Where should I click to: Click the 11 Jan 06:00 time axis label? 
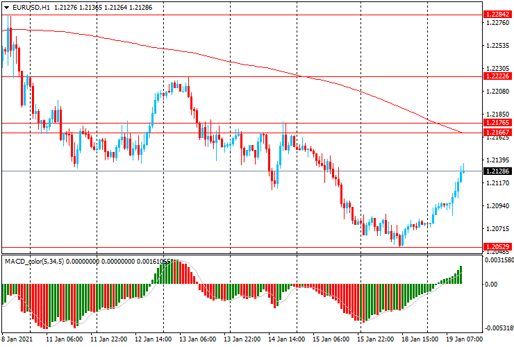(64, 339)
